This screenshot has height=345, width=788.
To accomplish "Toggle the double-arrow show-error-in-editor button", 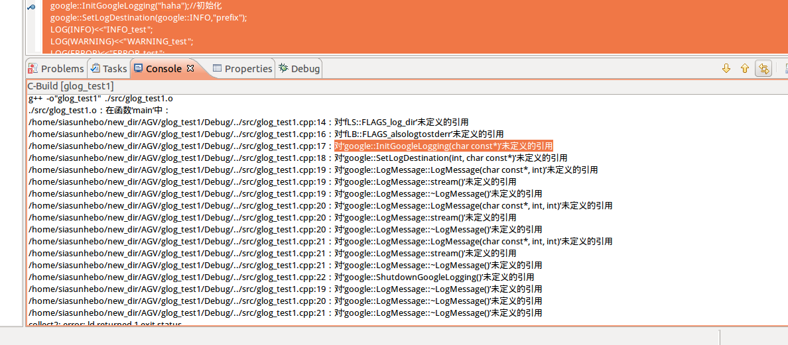I will pos(763,69).
